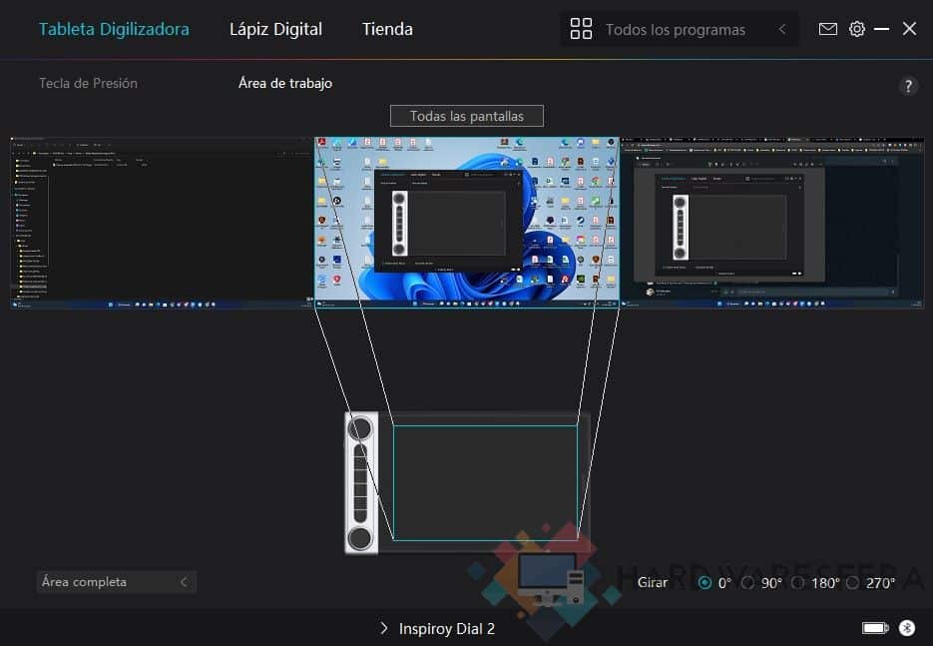Image resolution: width=933 pixels, height=646 pixels.
Task: Click the battery level indicator
Action: click(874, 628)
